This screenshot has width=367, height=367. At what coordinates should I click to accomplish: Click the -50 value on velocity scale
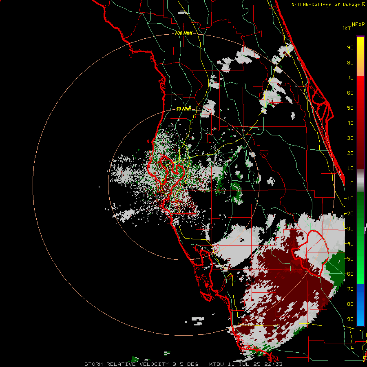[x=349, y=259]
